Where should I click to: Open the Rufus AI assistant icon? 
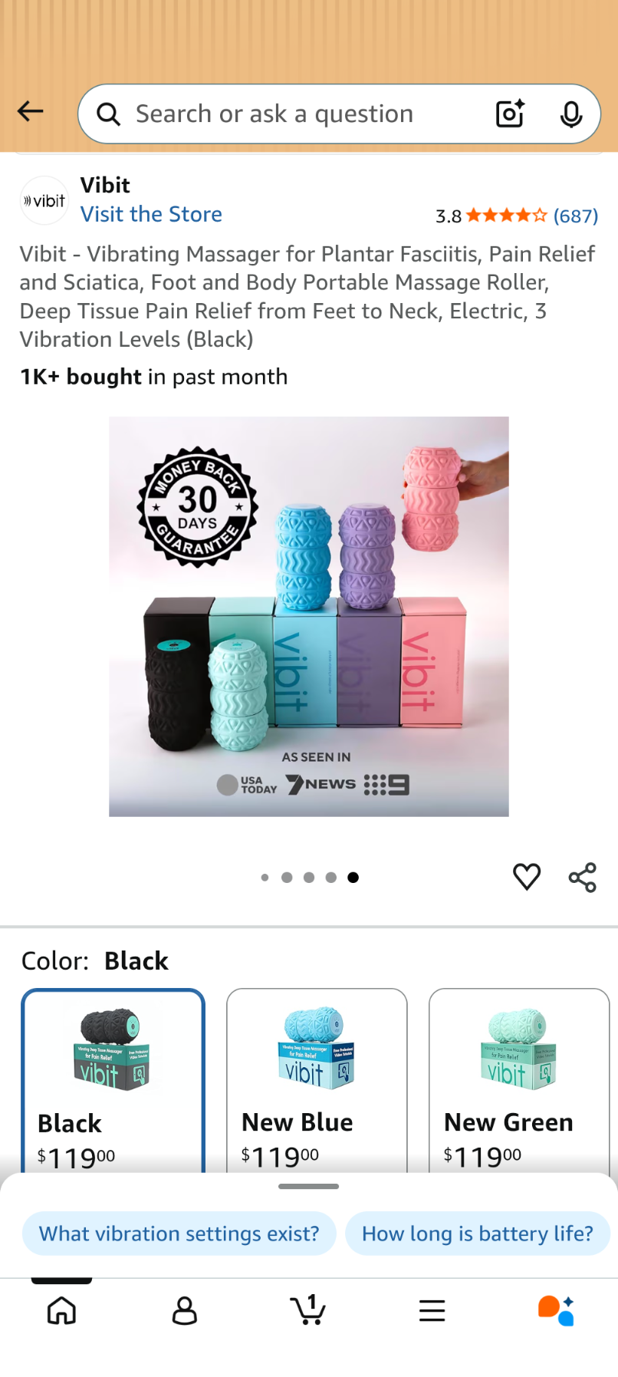(556, 1310)
